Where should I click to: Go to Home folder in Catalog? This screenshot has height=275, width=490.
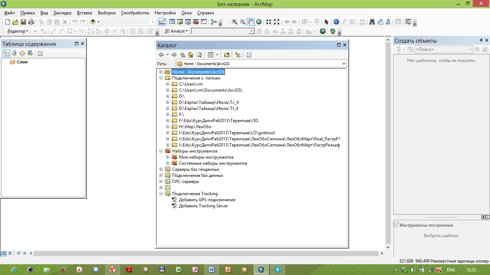[191, 55]
